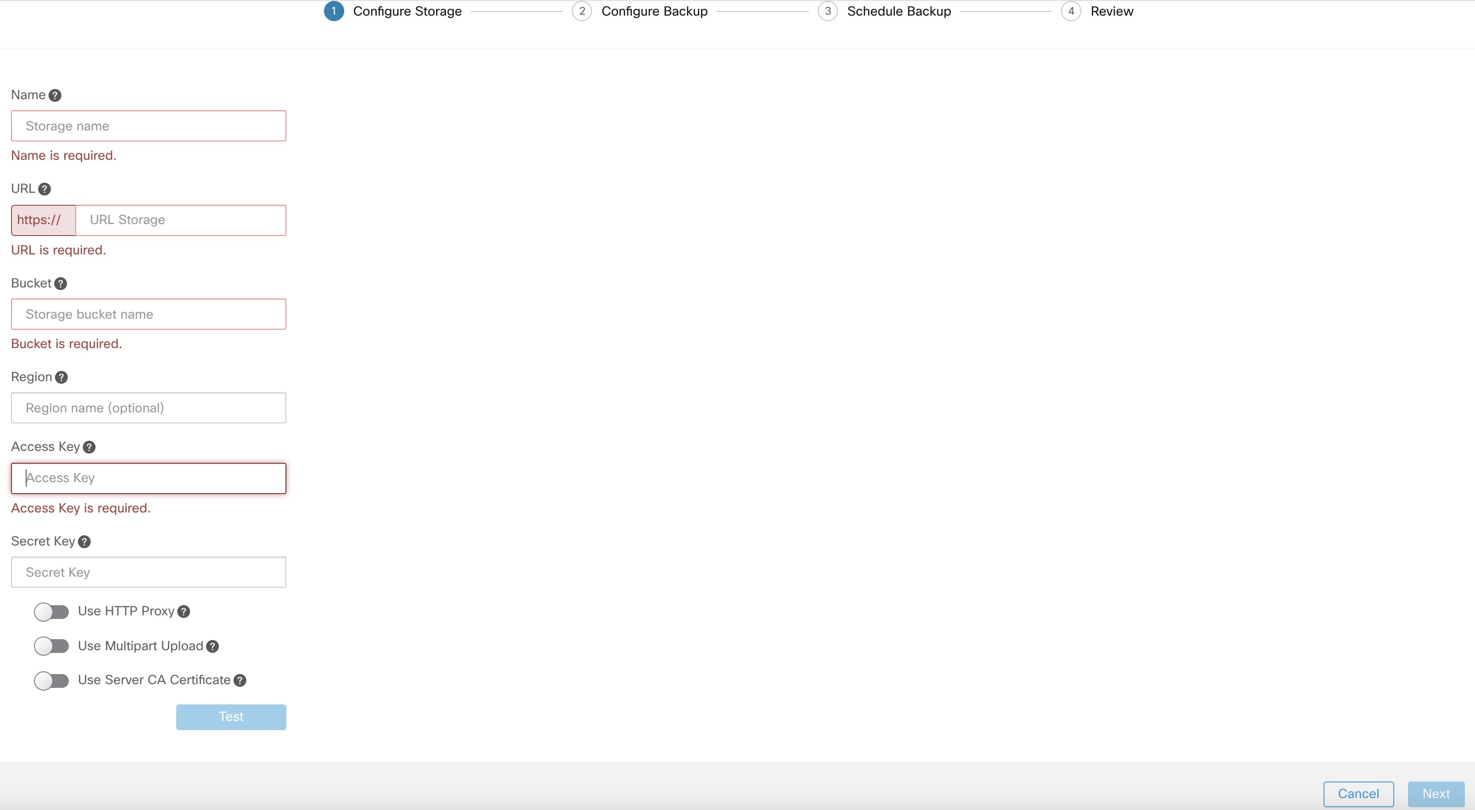
Task: Enable the Use Multipart Upload toggle
Action: point(51,646)
